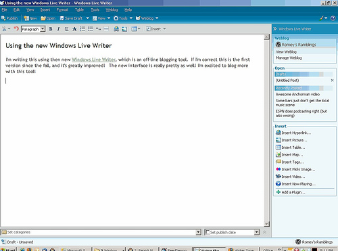Click Insert Hyperlink in sidebar

point(293,133)
